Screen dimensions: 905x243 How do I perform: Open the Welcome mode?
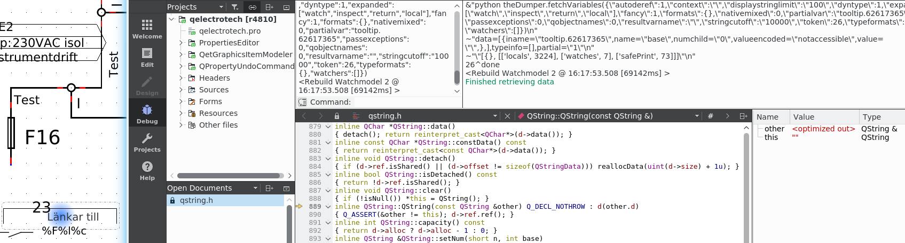147,29
